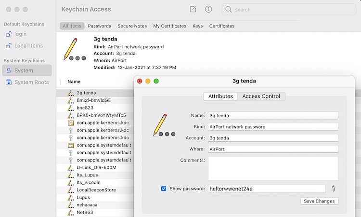Click the new keychain item compose icon
Screen dimensions: 361x217
[193, 9]
